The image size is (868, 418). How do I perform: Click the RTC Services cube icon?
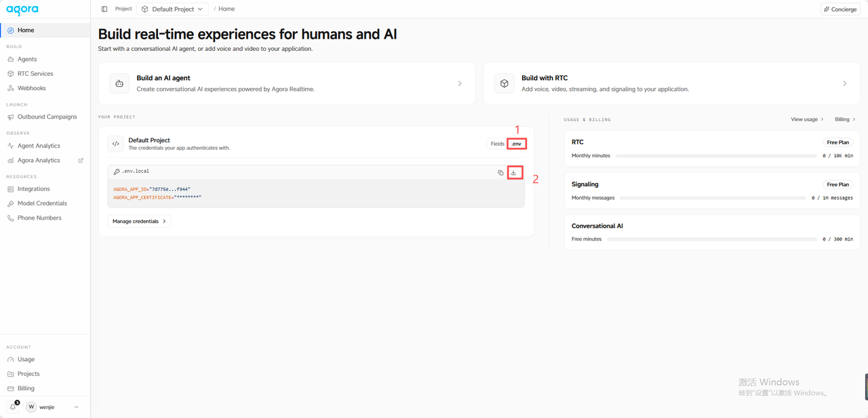[x=11, y=74]
